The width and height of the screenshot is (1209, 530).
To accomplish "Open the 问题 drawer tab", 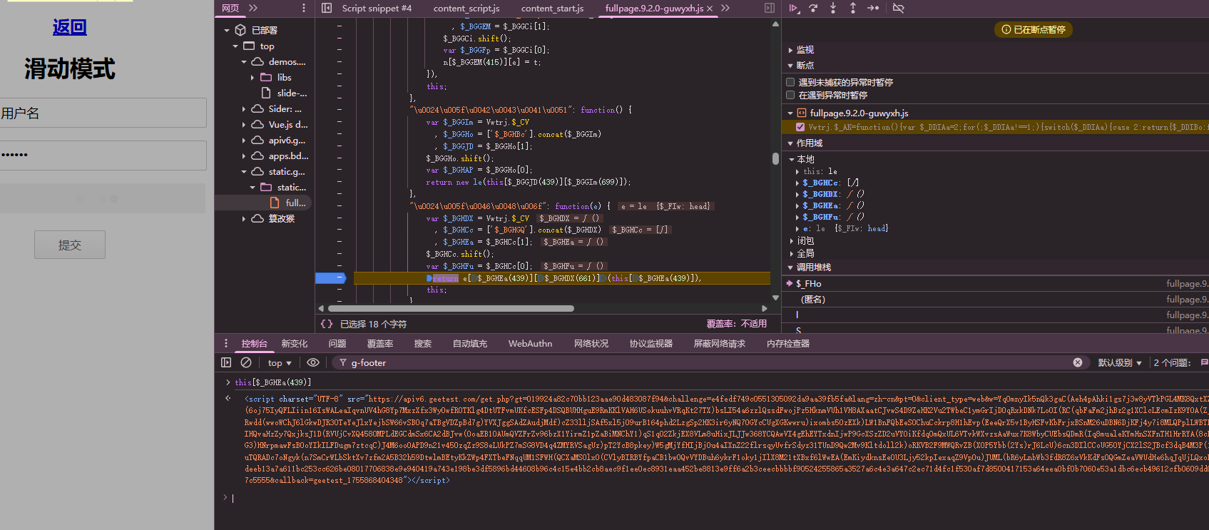I will tap(337, 343).
